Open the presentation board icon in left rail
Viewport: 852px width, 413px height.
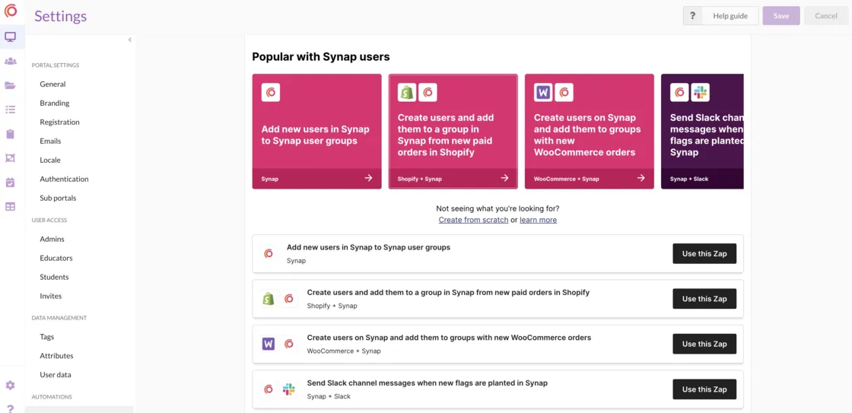pyautogui.click(x=11, y=158)
